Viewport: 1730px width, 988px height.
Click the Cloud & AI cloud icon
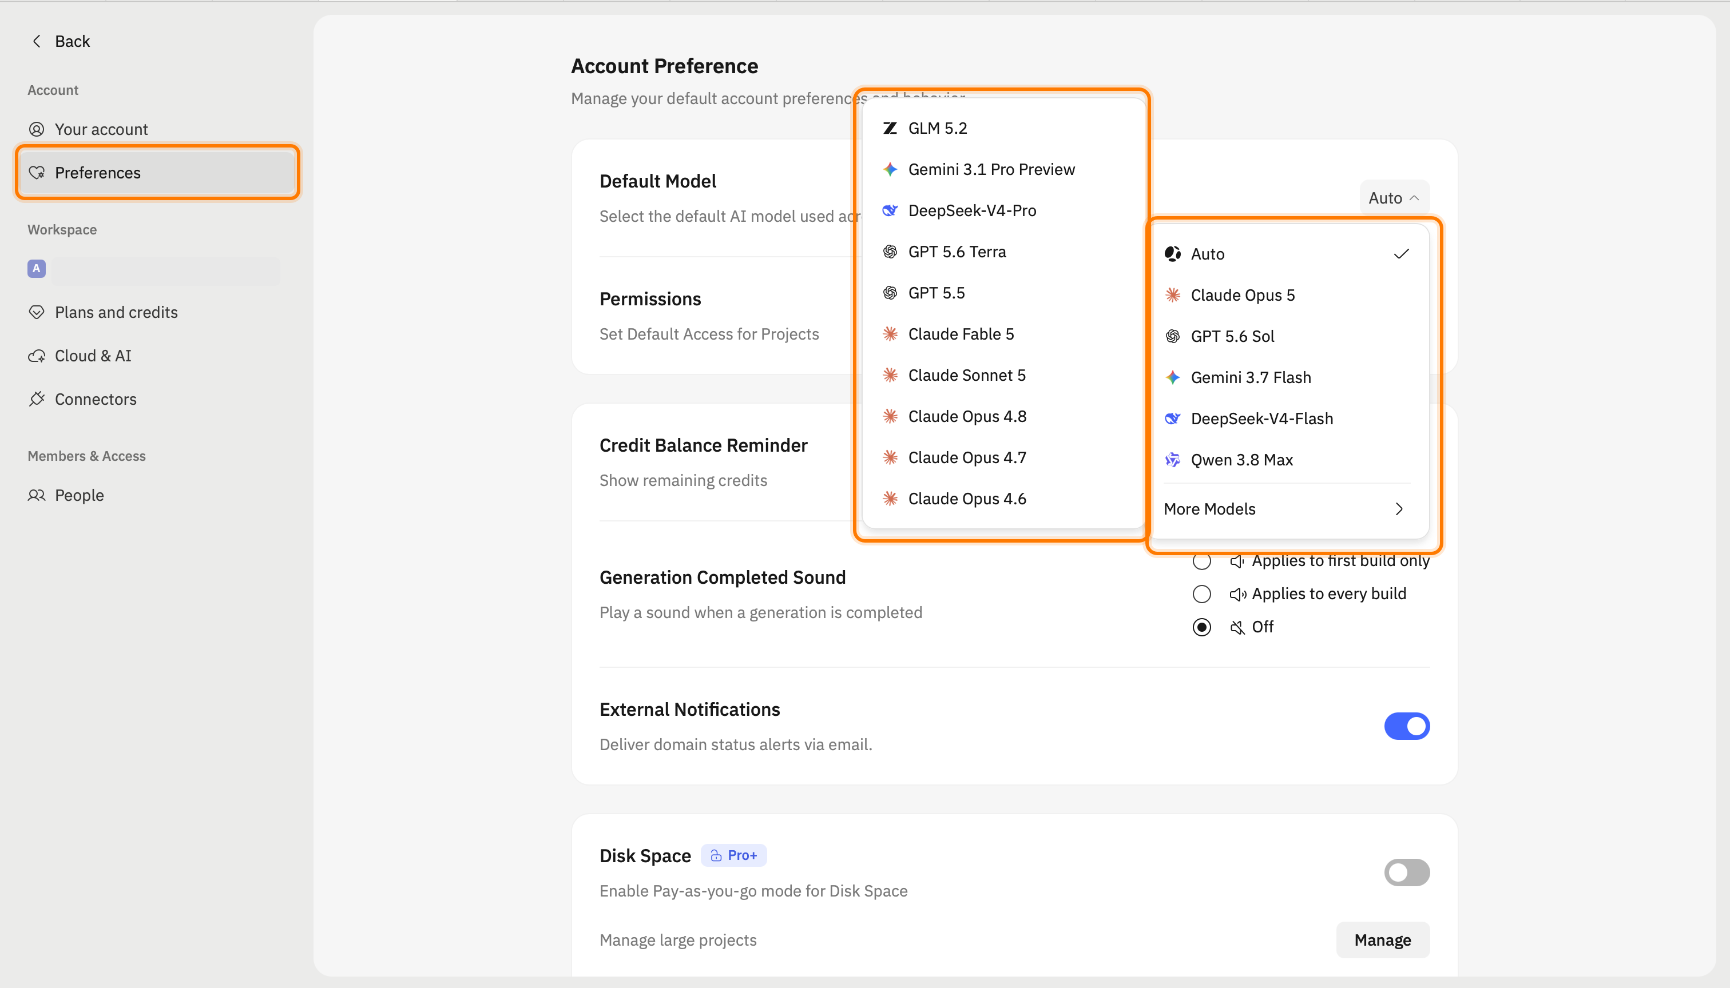pos(37,356)
